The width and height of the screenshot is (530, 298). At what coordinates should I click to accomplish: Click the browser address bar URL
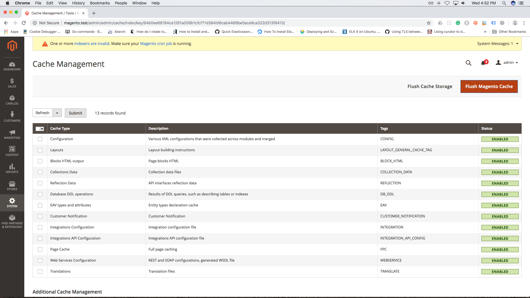174,23
